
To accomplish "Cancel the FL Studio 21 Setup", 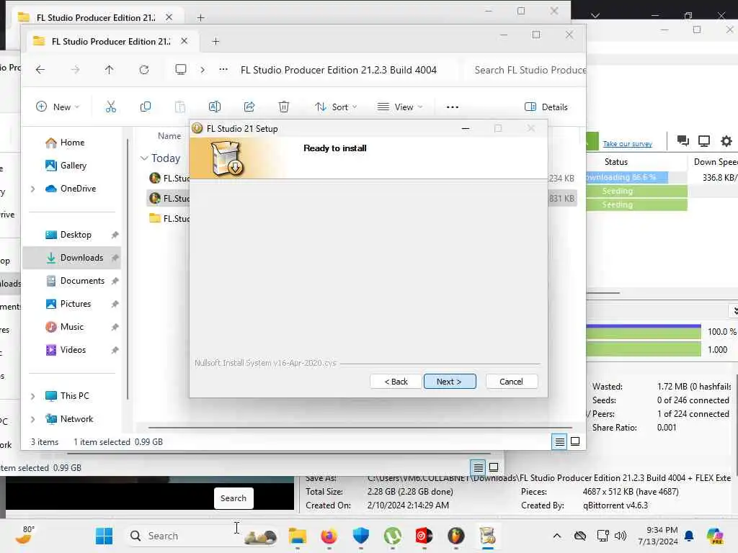I will pos(511,382).
